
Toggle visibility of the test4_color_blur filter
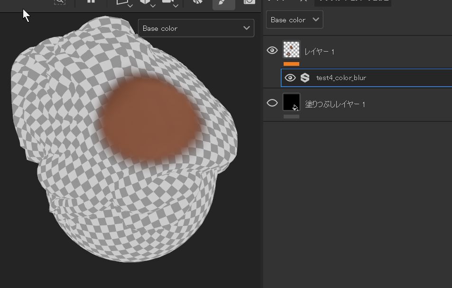(290, 78)
